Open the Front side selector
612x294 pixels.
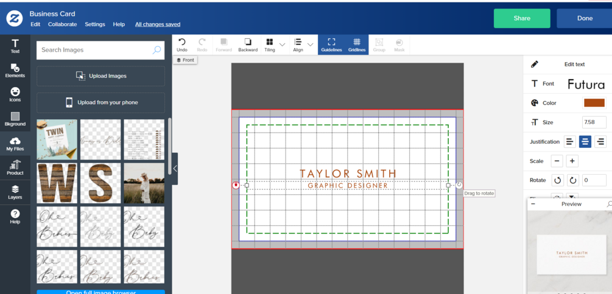pyautogui.click(x=185, y=60)
